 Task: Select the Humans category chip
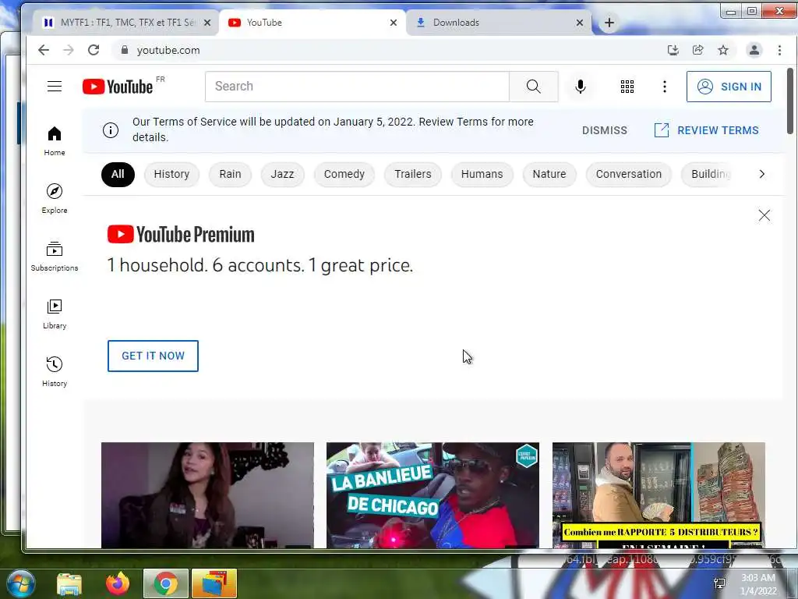(482, 174)
